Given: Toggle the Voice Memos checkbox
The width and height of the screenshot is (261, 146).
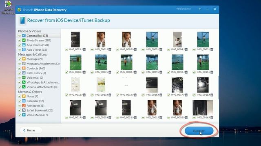Looking at the screenshot, I should pyautogui.click(x=19, y=115).
